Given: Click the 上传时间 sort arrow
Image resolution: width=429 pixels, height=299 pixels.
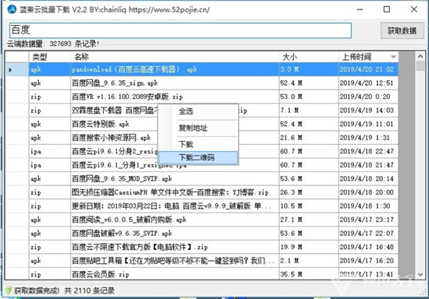Looking at the screenshot, I should click(x=393, y=57).
